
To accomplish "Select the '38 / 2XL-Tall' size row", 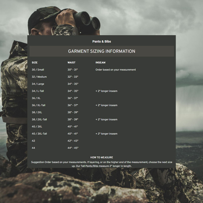I will tap(39, 120).
